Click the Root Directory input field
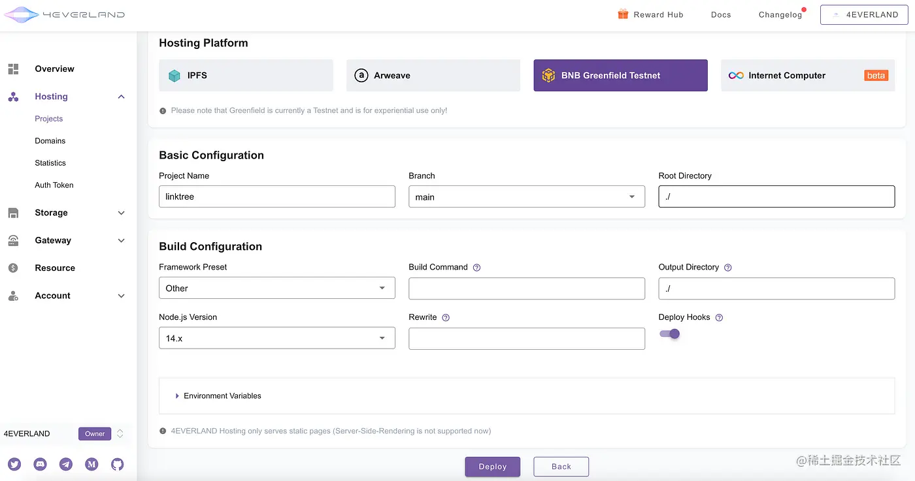Screen dimensions: 915x481 (776, 196)
